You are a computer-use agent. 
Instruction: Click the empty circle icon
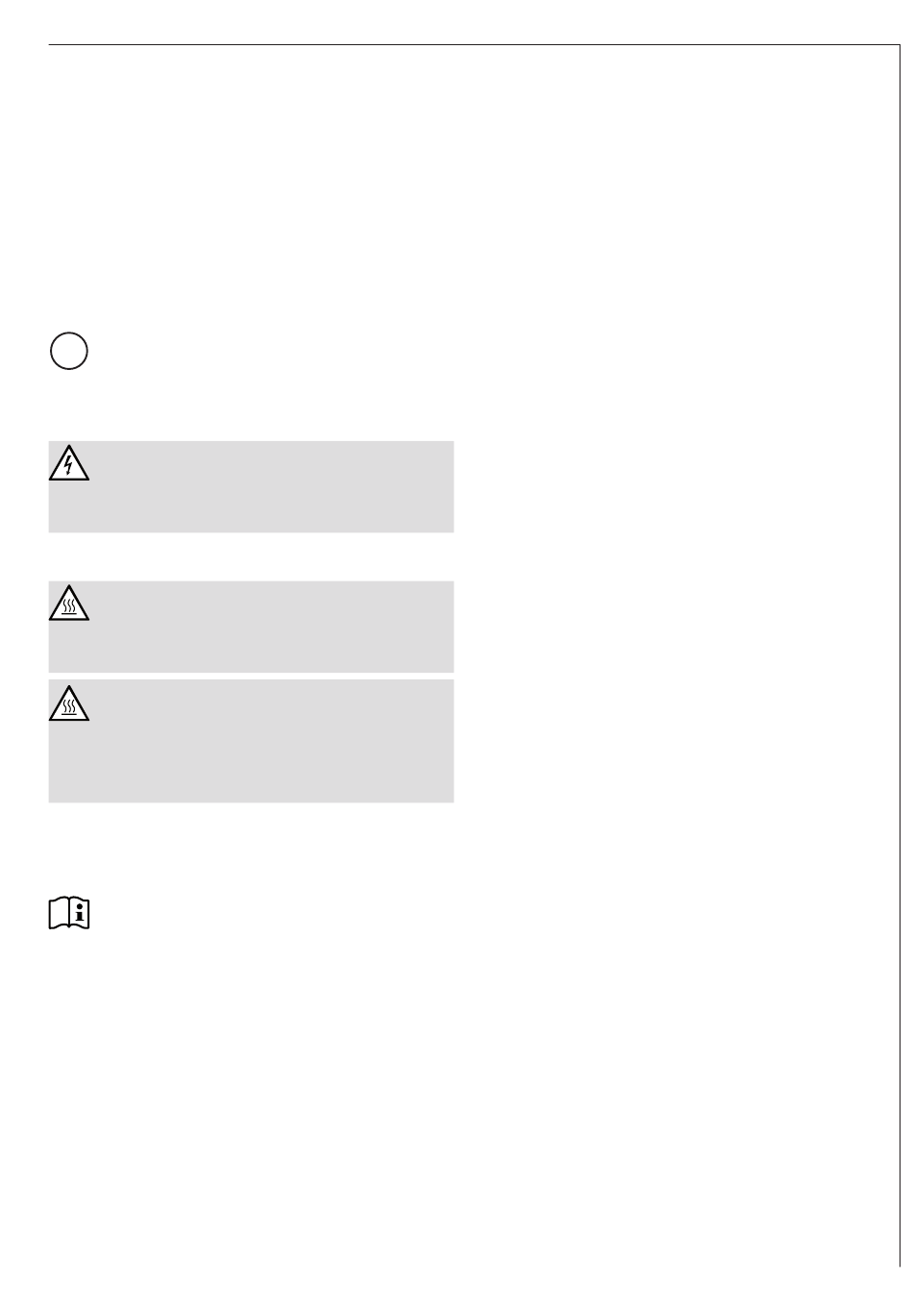click(69, 352)
